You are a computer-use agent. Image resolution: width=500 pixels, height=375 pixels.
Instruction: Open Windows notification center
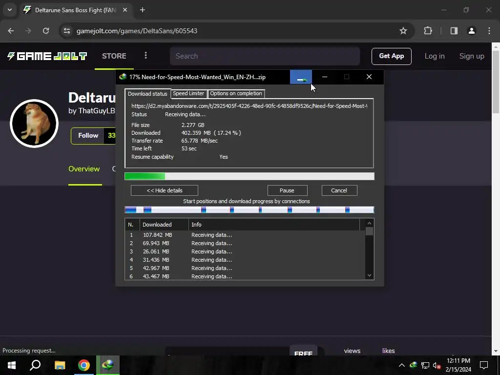pos(484,365)
